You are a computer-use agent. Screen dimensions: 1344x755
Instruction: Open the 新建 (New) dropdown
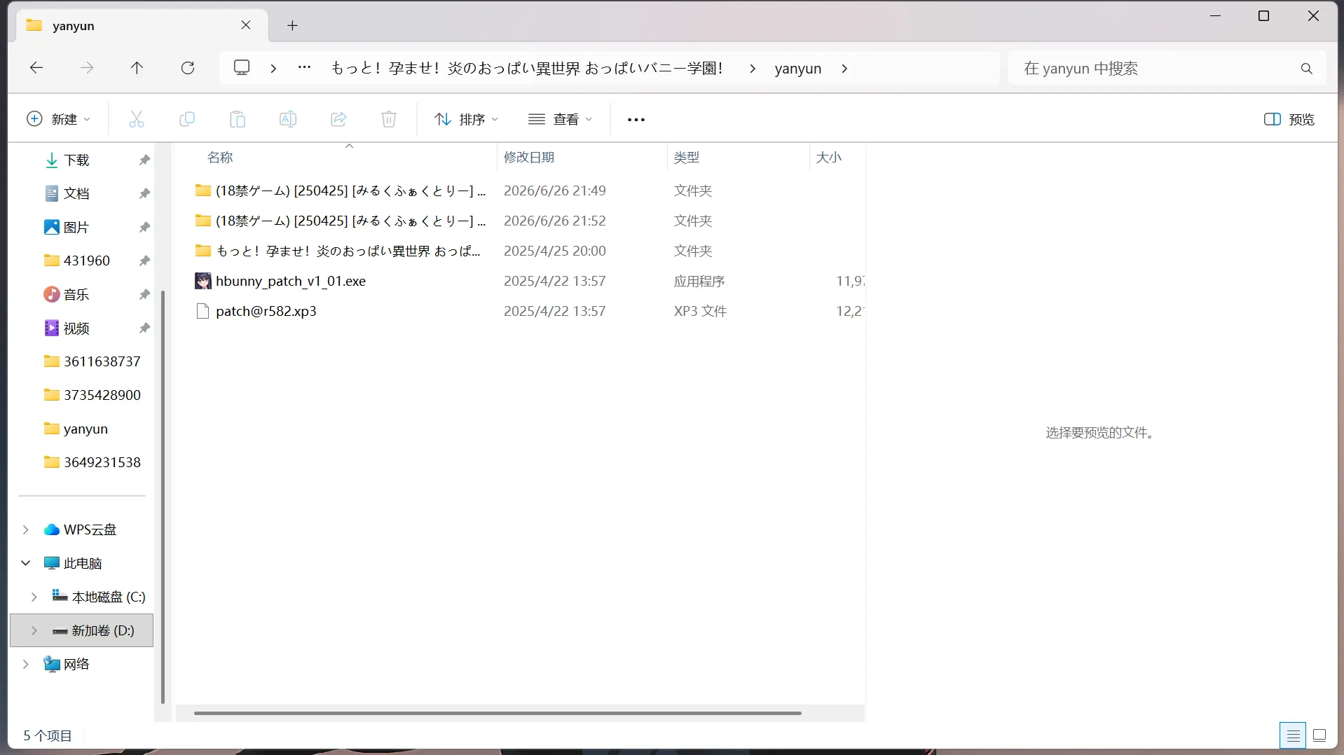pyautogui.click(x=59, y=120)
